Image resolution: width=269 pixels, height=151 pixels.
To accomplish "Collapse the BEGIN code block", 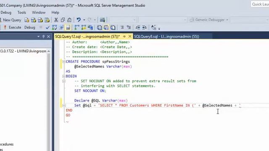I will [64, 76].
